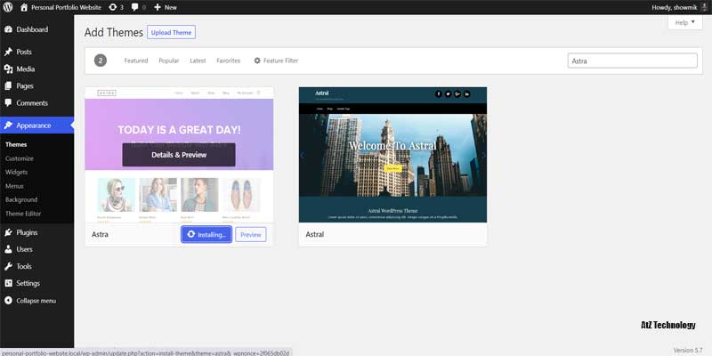The image size is (712, 356).
Task: Click the right slider arrow in Astral thumbnail
Action: pyautogui.click(x=483, y=155)
